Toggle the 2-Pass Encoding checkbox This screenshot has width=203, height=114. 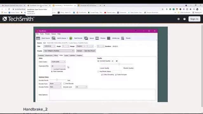click(x=102, y=75)
